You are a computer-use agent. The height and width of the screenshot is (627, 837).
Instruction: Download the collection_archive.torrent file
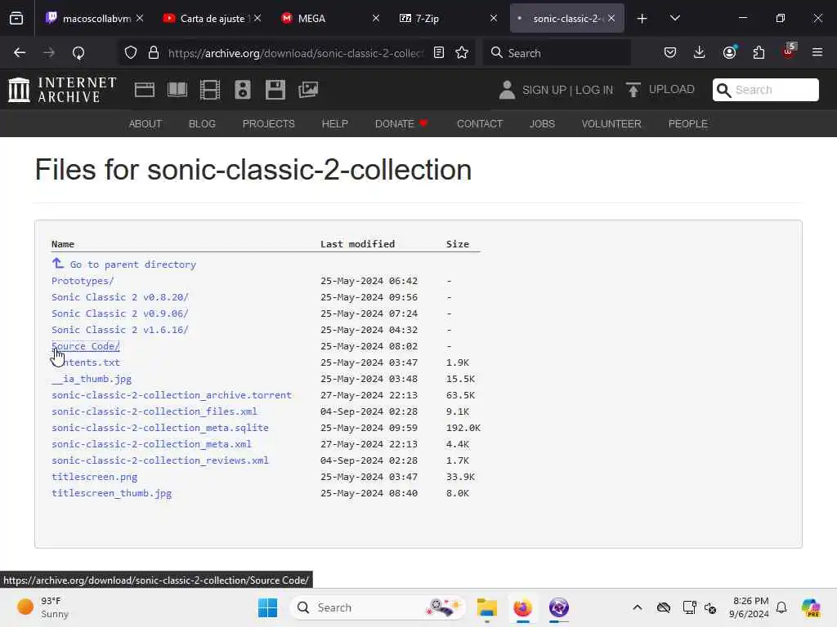[x=172, y=395]
